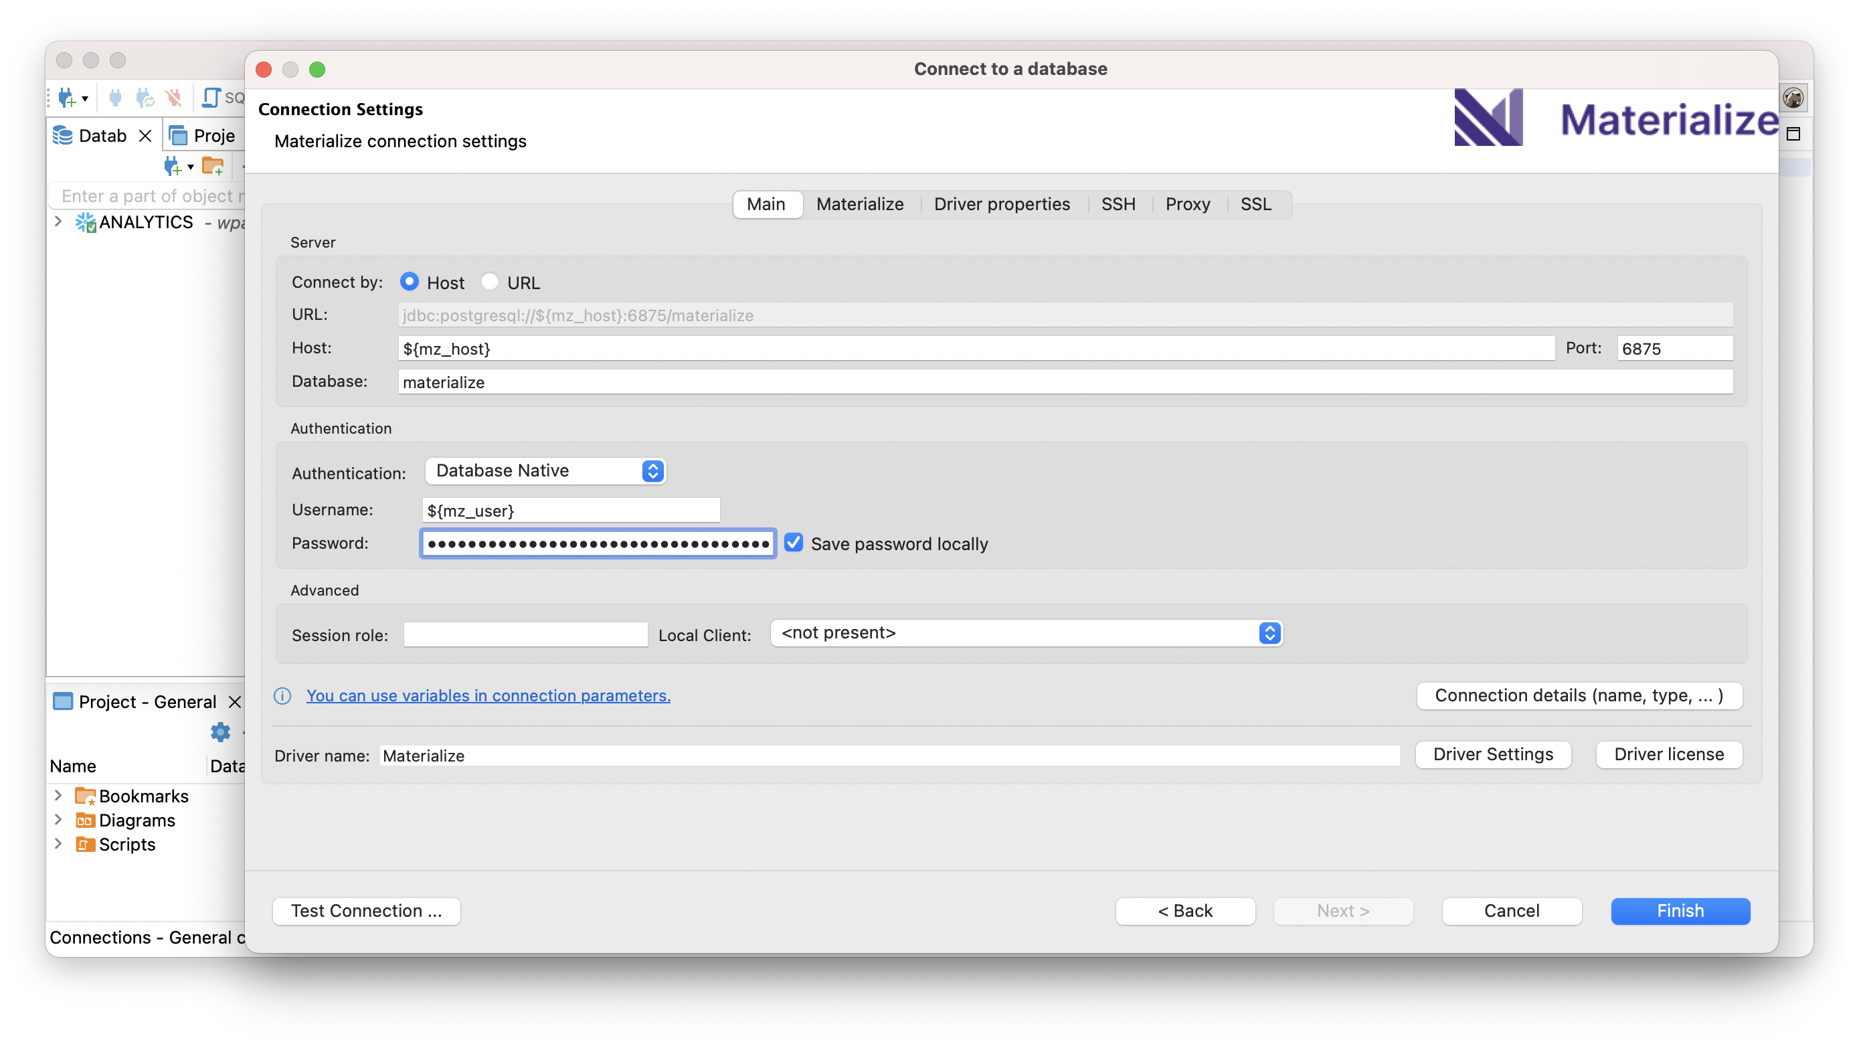This screenshot has width=1859, height=1052.
Task: Select the Diagrams folder icon
Action: pyautogui.click(x=85, y=820)
